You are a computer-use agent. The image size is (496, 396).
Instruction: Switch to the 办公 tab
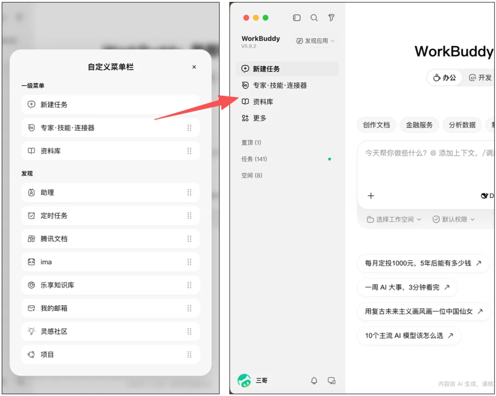coord(445,78)
